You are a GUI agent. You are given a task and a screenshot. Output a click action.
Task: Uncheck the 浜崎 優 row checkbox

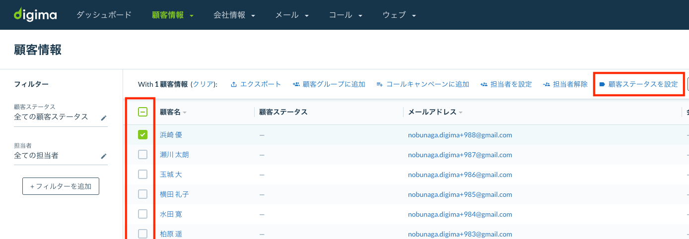(x=142, y=134)
